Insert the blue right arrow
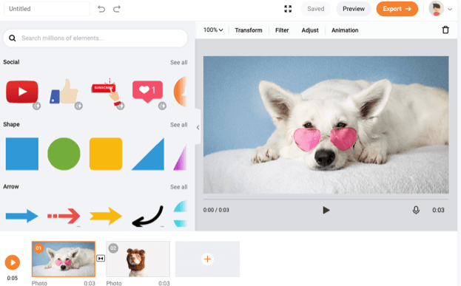Screen dimensions: 461x286 coord(22,216)
